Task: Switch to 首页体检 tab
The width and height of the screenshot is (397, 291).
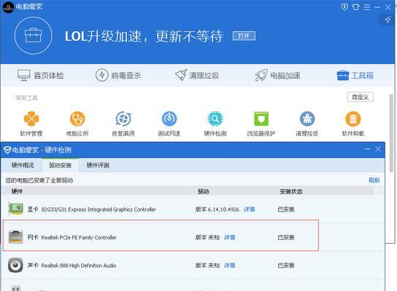Action: click(41, 75)
